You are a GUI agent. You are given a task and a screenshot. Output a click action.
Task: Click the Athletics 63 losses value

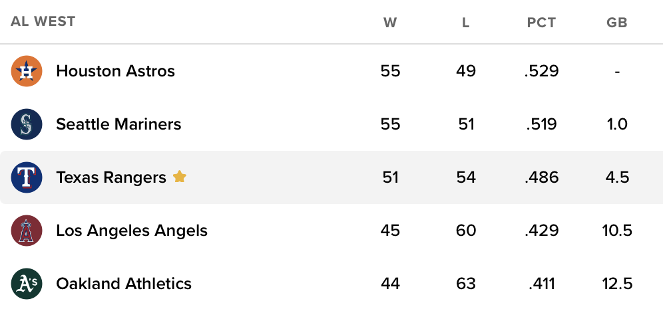click(466, 284)
